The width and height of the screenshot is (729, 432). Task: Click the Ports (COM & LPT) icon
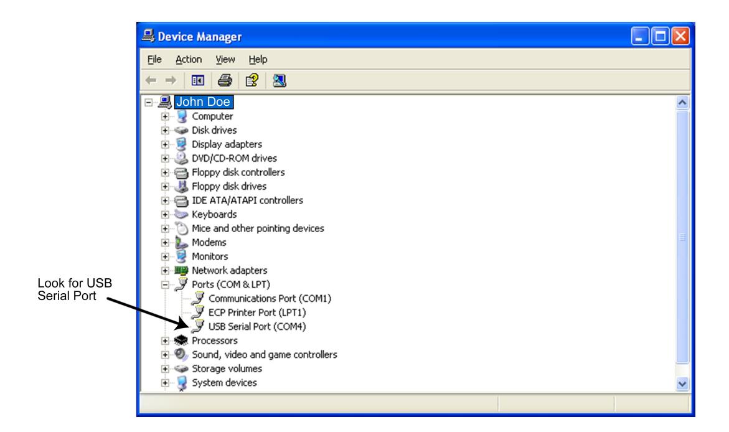tap(181, 284)
